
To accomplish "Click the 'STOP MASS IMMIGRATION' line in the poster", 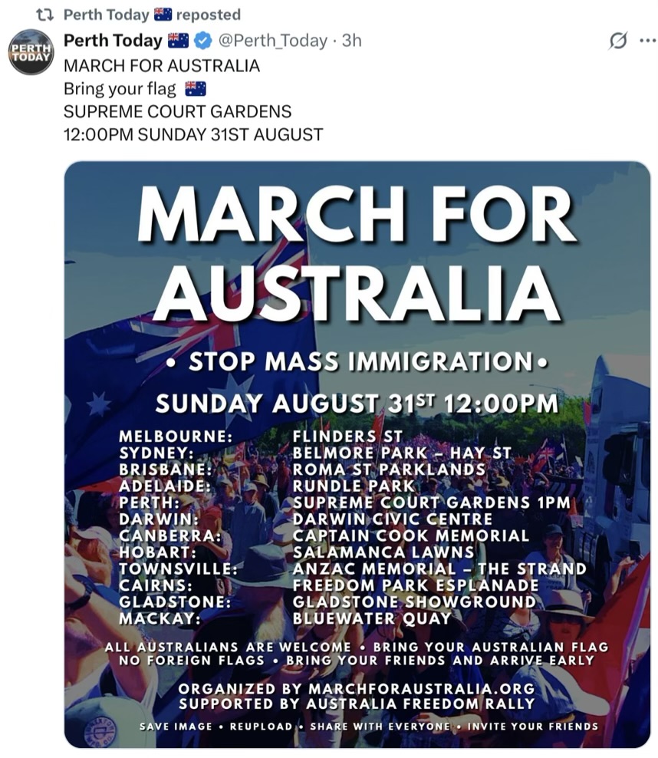I will tap(357, 361).
